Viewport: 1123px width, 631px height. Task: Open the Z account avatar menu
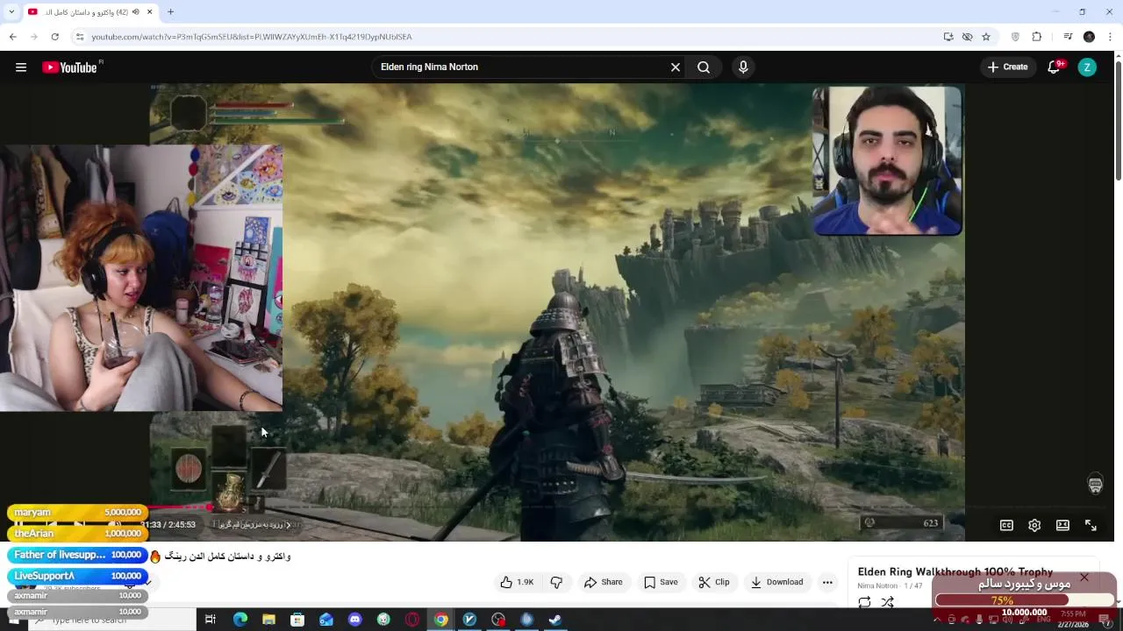(1087, 67)
